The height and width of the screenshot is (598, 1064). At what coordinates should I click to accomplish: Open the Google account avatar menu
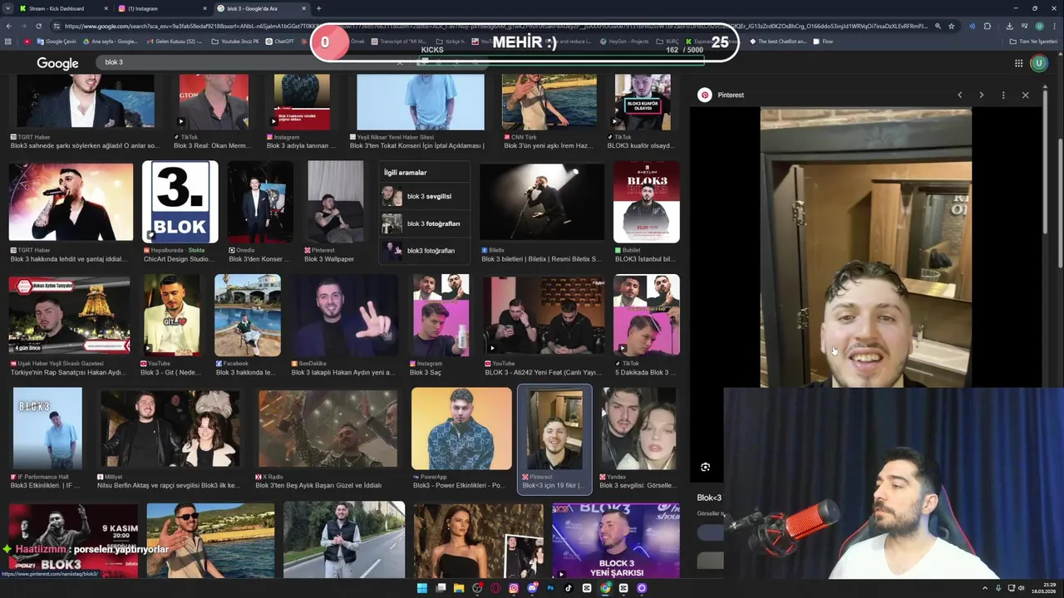click(x=1038, y=63)
